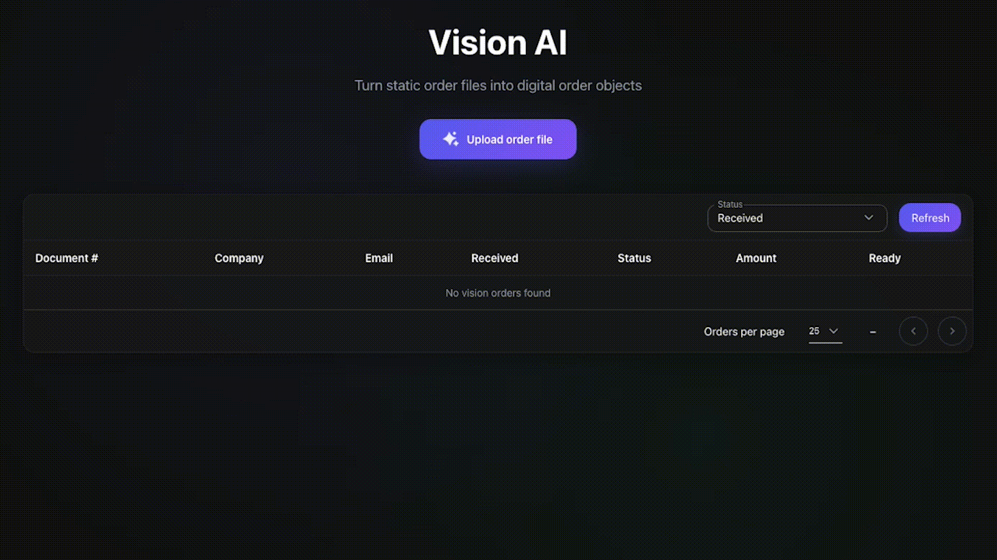This screenshot has height=560, width=997.
Task: Sort by the Amount column
Action: pyautogui.click(x=756, y=258)
